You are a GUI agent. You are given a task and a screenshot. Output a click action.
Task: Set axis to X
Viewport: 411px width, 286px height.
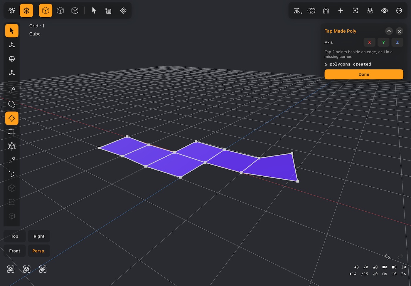pos(369,42)
